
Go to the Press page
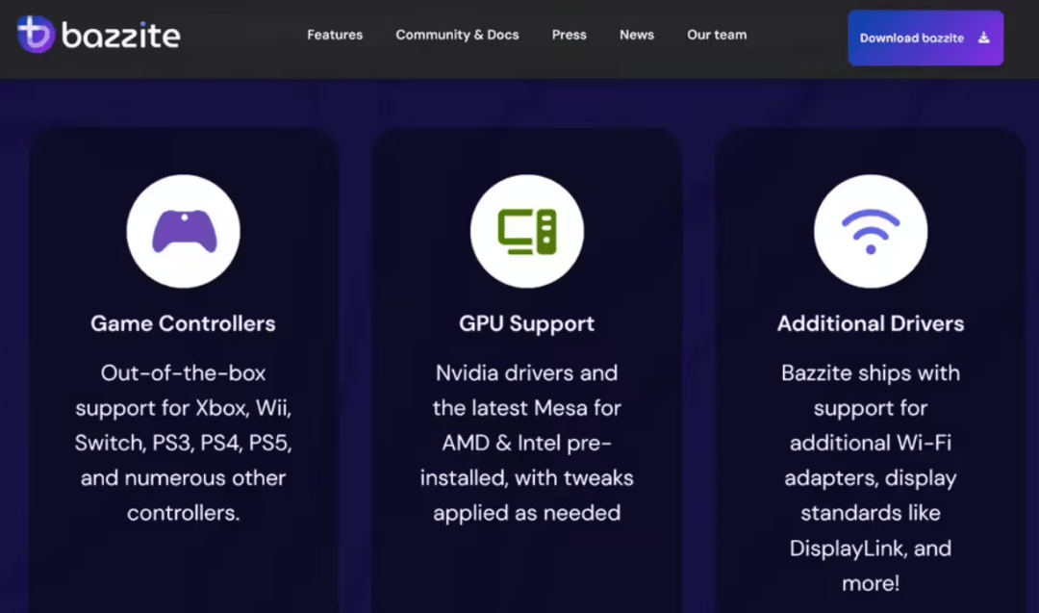click(x=569, y=35)
